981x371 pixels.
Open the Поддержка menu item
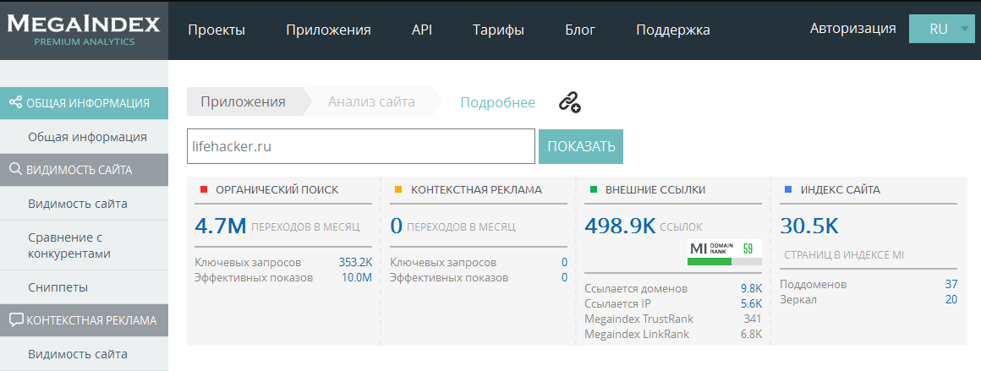click(x=673, y=30)
